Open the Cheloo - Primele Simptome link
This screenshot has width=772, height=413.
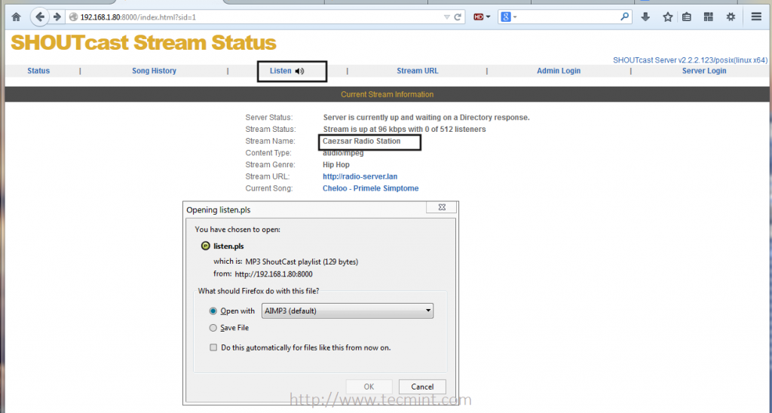coord(371,188)
